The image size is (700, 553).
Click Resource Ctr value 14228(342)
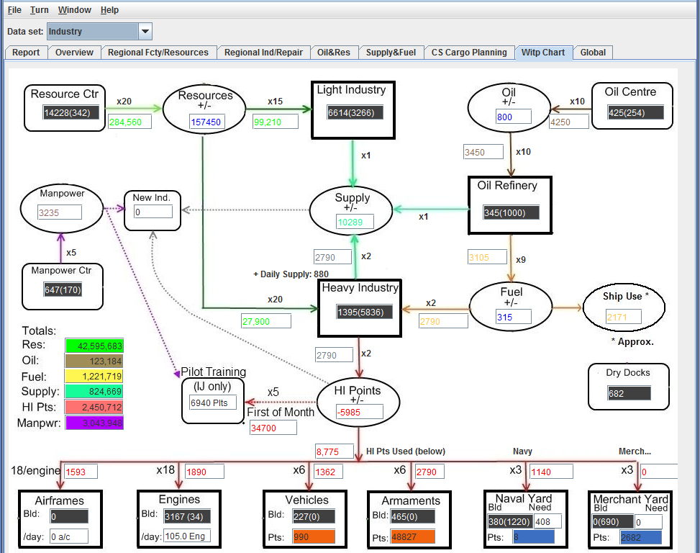[x=71, y=112]
